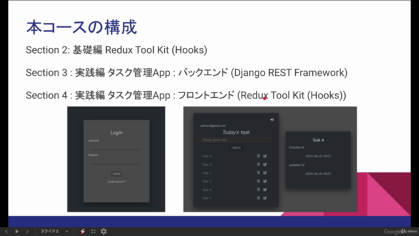Click edit icon on Task F row
Image resolution: width=419 pixels, height=236 pixels.
[x=264, y=198]
